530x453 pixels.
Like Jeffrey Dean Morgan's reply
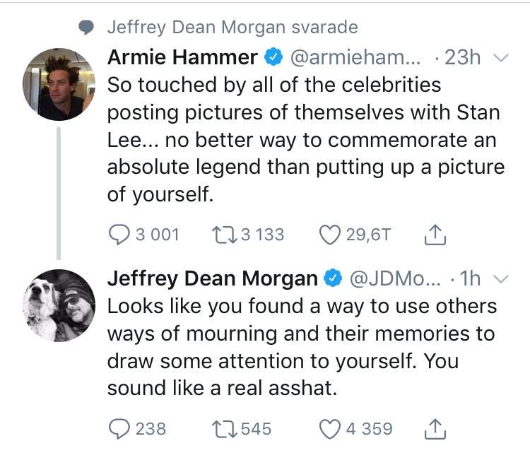[x=329, y=428]
